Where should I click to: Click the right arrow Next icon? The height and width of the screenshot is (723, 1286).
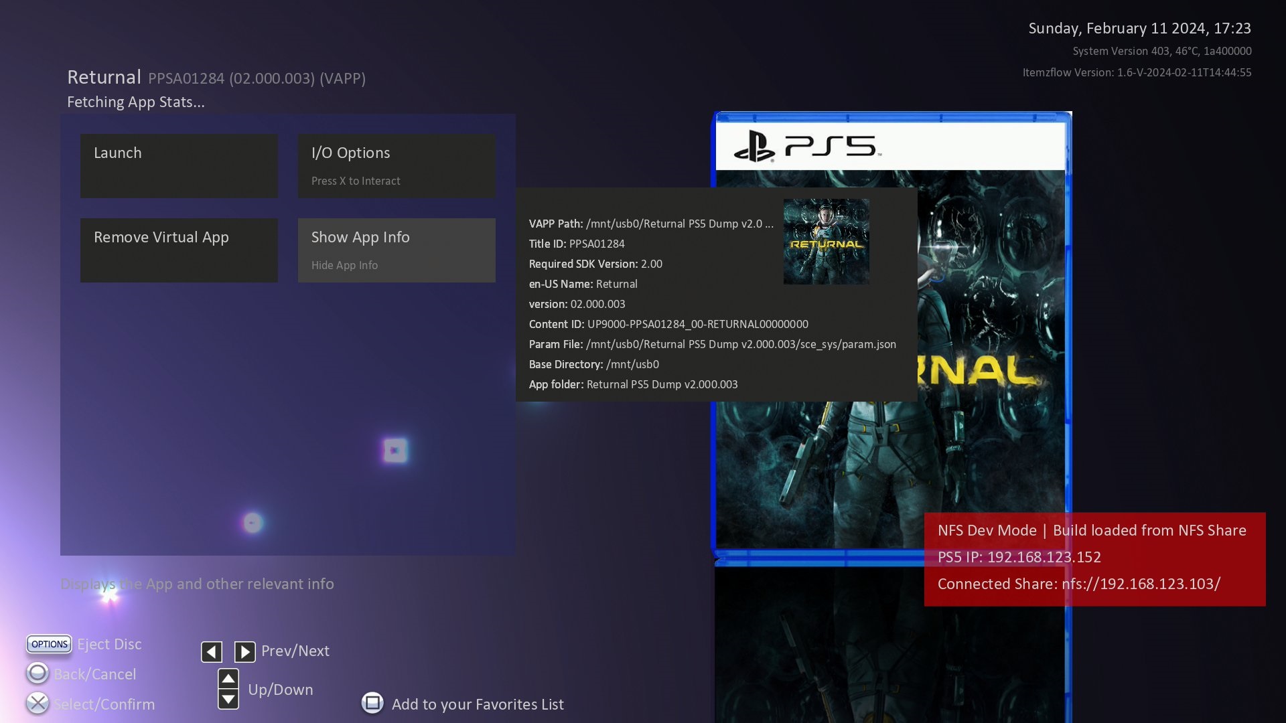[x=244, y=651]
